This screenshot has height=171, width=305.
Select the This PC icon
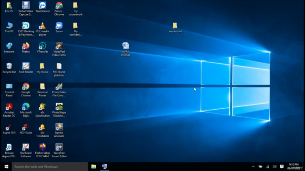tap(9, 28)
